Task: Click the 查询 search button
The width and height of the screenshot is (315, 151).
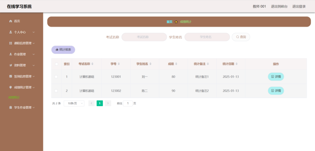Action: [x=241, y=37]
